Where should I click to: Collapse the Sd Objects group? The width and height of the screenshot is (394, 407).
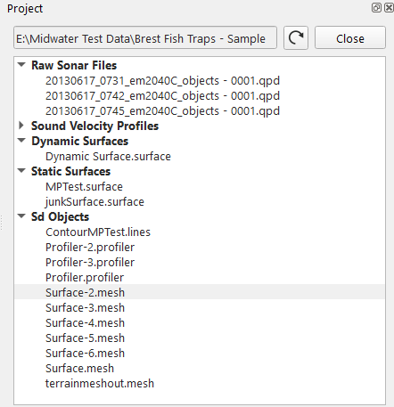pos(21,216)
